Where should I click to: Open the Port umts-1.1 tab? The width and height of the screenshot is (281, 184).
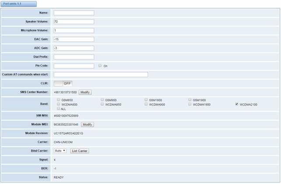[19, 4]
